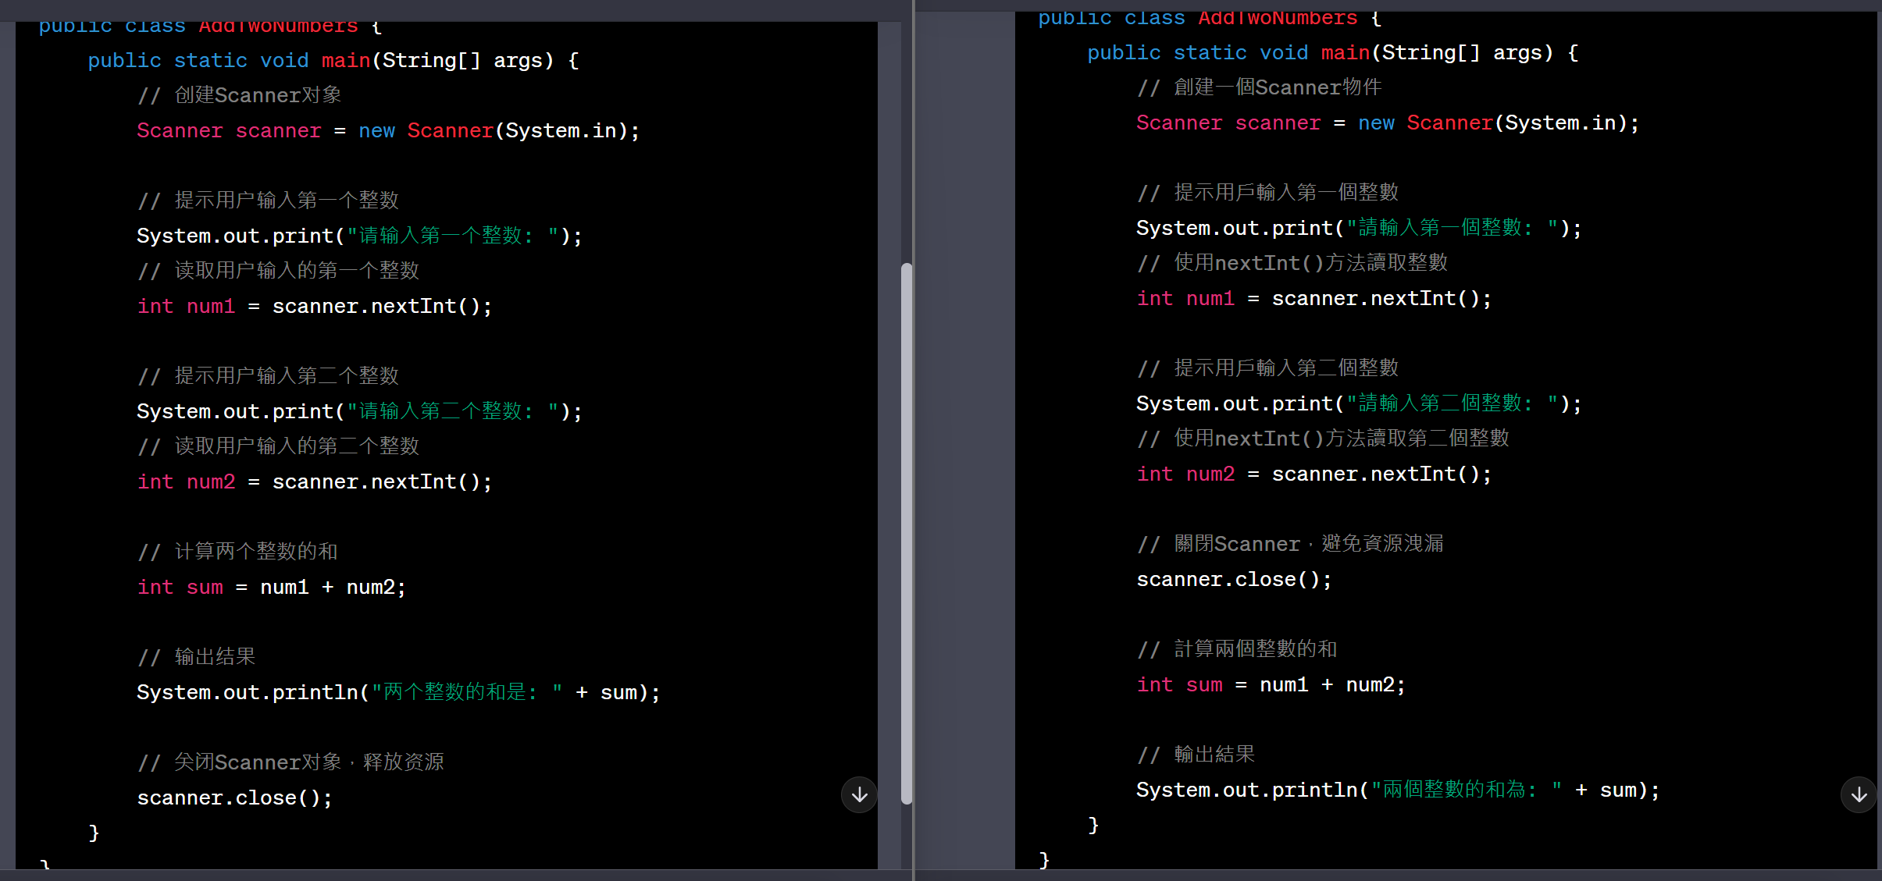Click the 'int sum' line in right panel
Viewport: 1882px width, 881px height.
tap(1271, 685)
